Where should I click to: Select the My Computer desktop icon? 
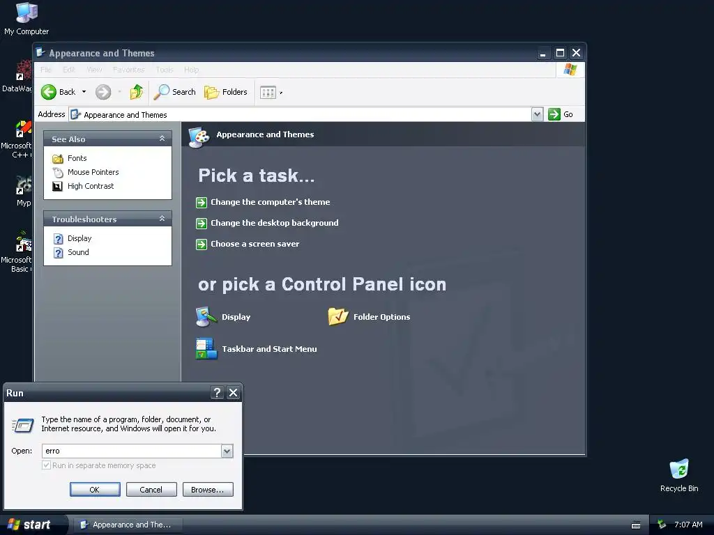(x=26, y=19)
